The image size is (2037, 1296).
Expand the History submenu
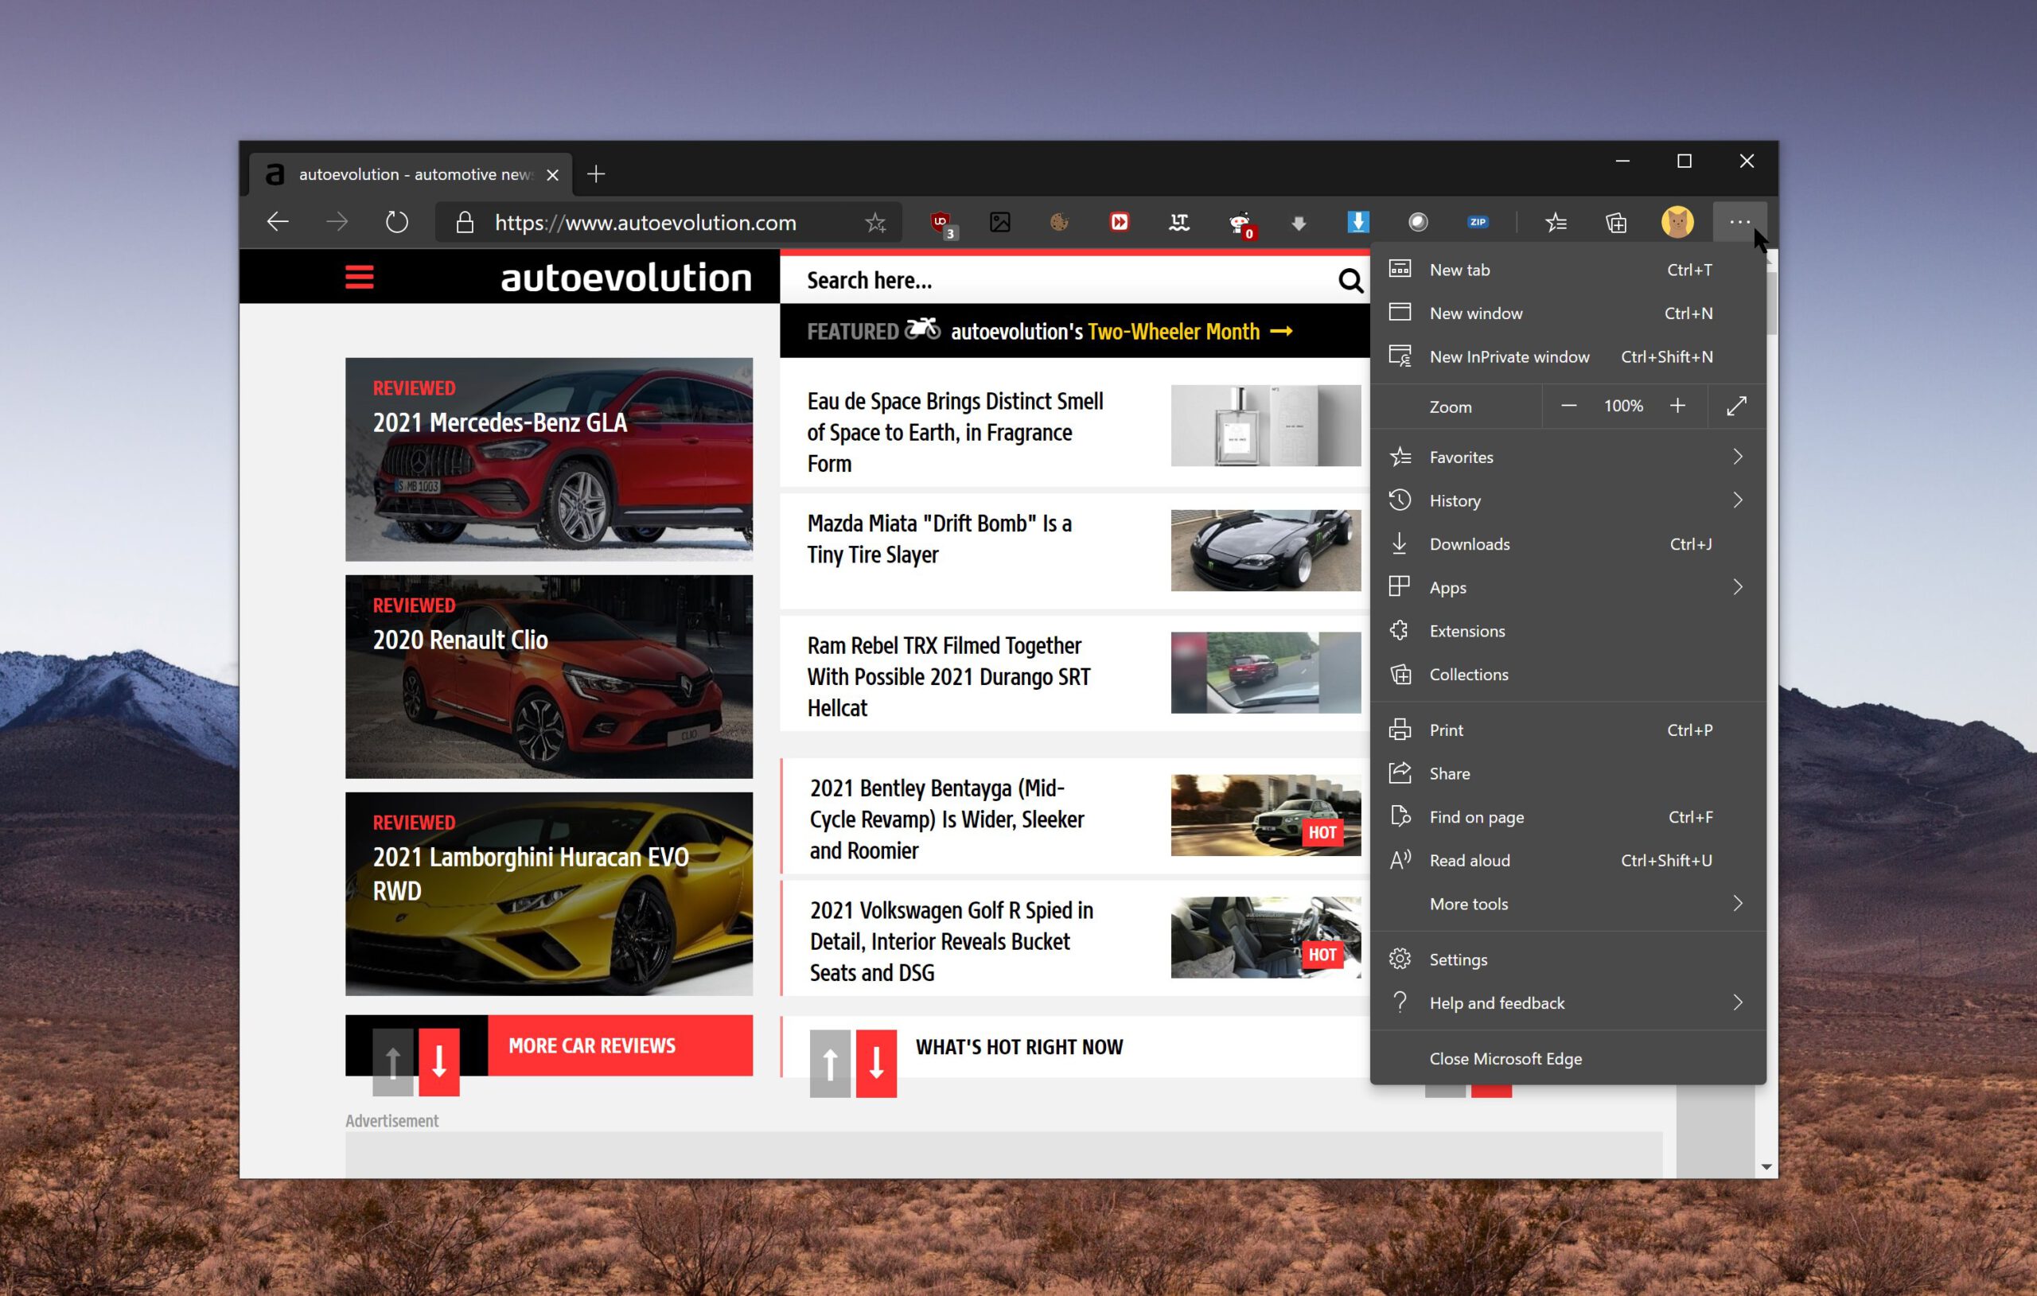(1568, 500)
